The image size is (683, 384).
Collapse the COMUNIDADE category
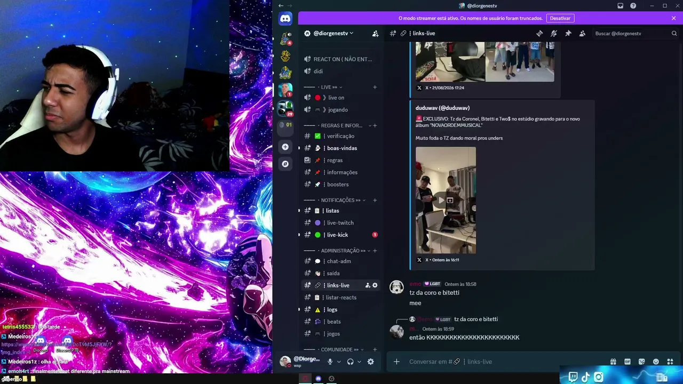point(334,349)
